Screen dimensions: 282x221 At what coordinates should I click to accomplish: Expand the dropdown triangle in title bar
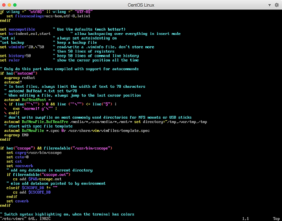coord(269,5)
